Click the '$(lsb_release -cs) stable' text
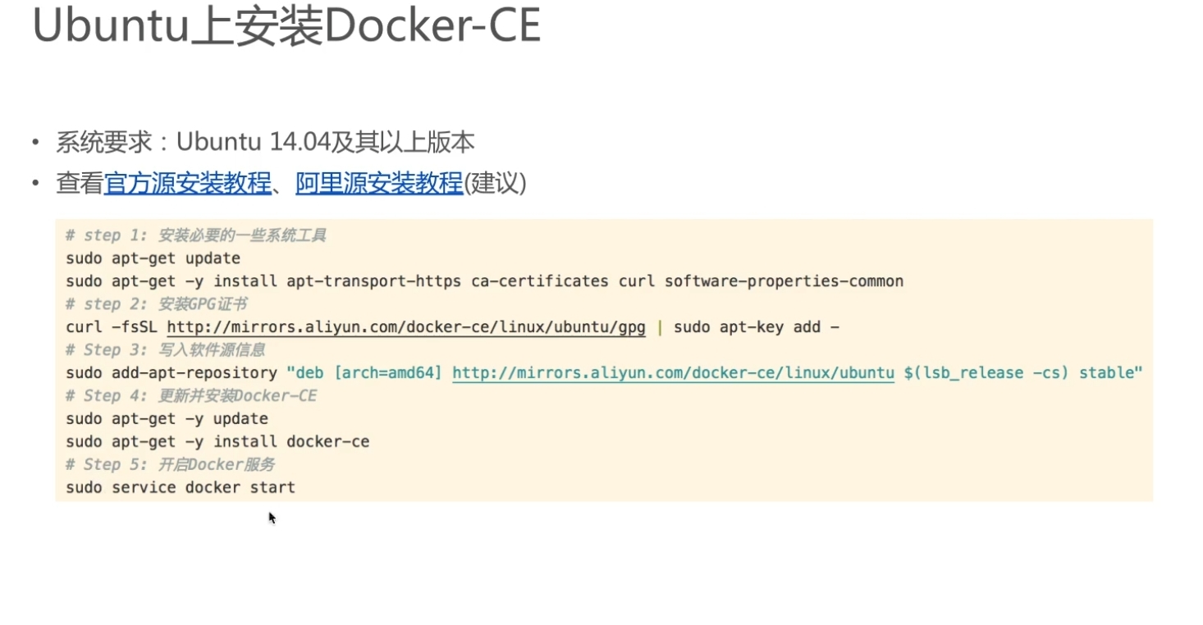The height and width of the screenshot is (625, 1203). coord(1023,373)
